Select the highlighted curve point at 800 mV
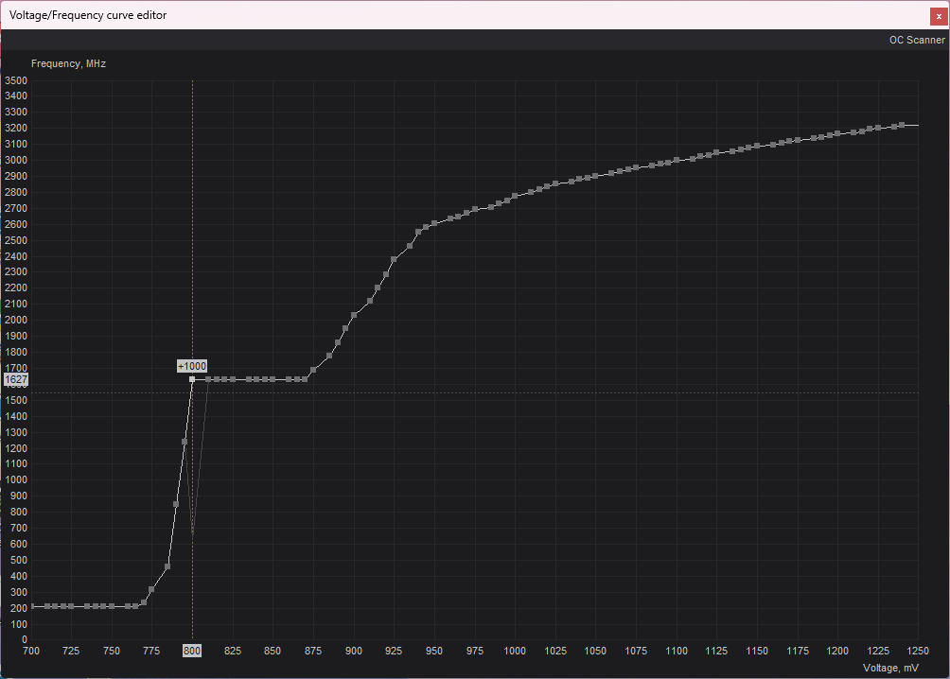Viewport: 950px width, 679px height. [192, 379]
